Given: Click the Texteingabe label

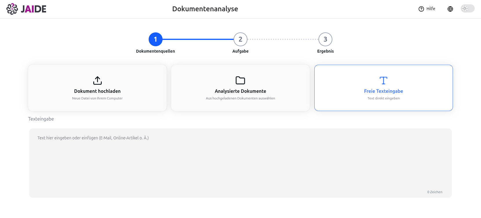Looking at the screenshot, I should tap(41, 119).
